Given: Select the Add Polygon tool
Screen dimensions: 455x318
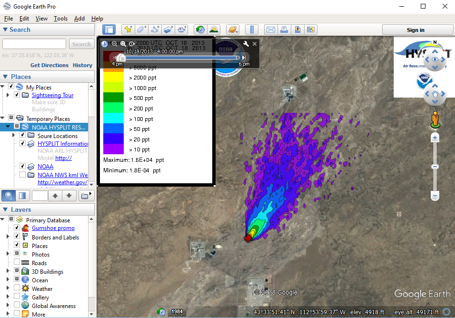Looking at the screenshot, I should [142, 30].
